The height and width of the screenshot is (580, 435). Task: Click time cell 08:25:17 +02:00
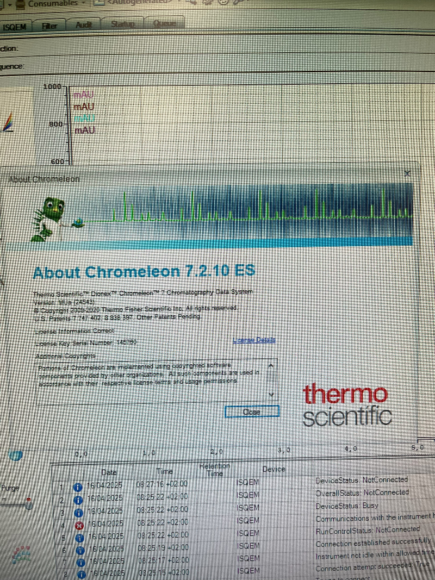pos(164,560)
